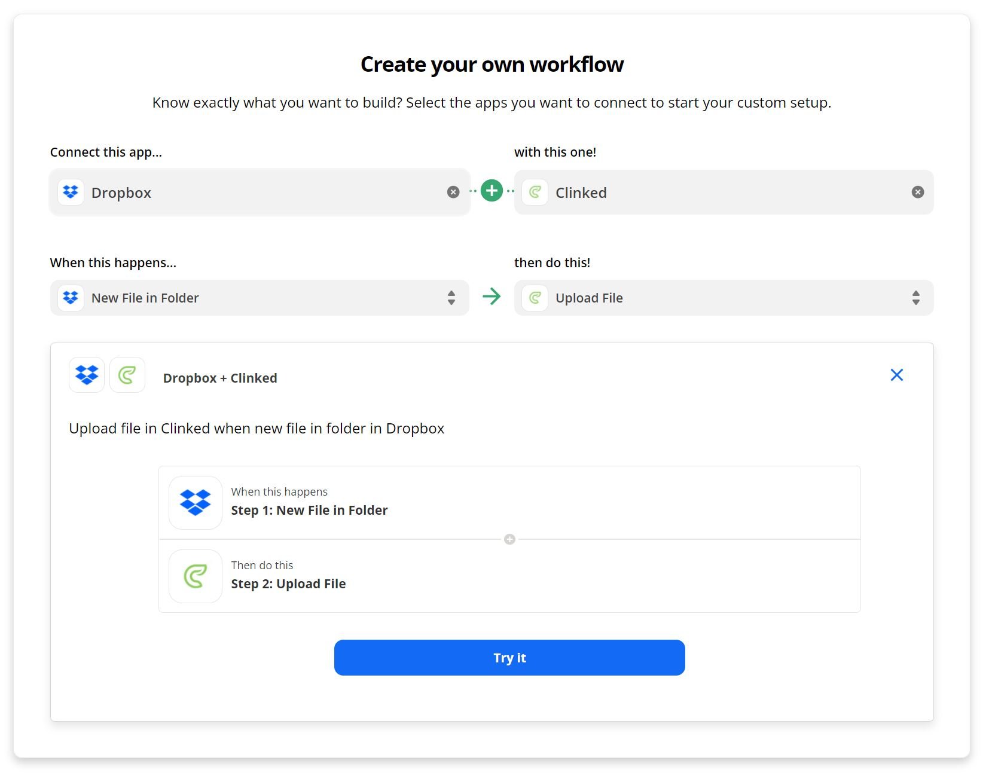Click the green plus connector icon

click(x=492, y=191)
